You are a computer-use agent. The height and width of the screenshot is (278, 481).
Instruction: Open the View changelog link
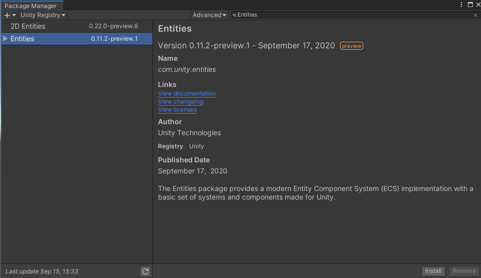pyautogui.click(x=180, y=102)
